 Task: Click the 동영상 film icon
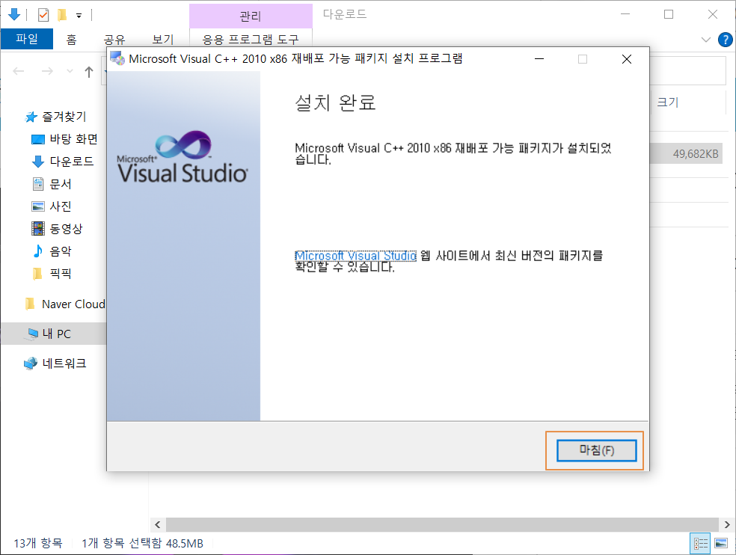tap(38, 229)
